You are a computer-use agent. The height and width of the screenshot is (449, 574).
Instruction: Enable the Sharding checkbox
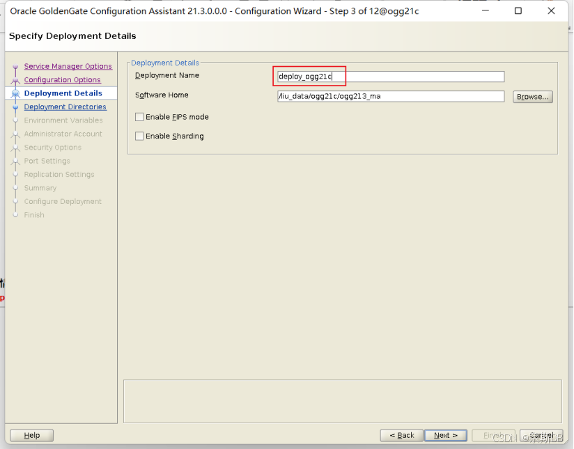[x=139, y=136]
